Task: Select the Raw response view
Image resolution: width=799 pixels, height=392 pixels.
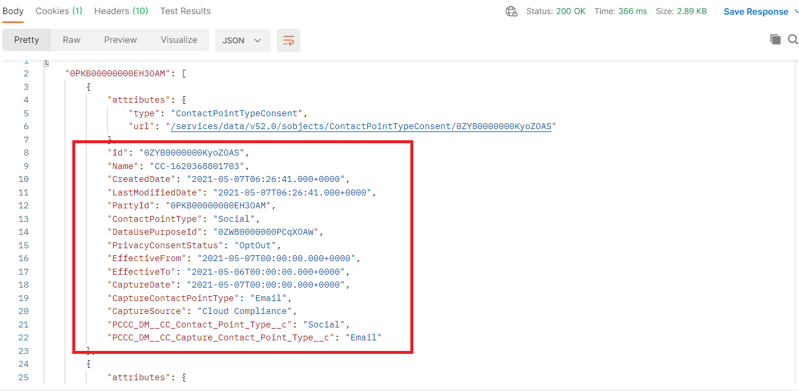Action: pos(71,40)
